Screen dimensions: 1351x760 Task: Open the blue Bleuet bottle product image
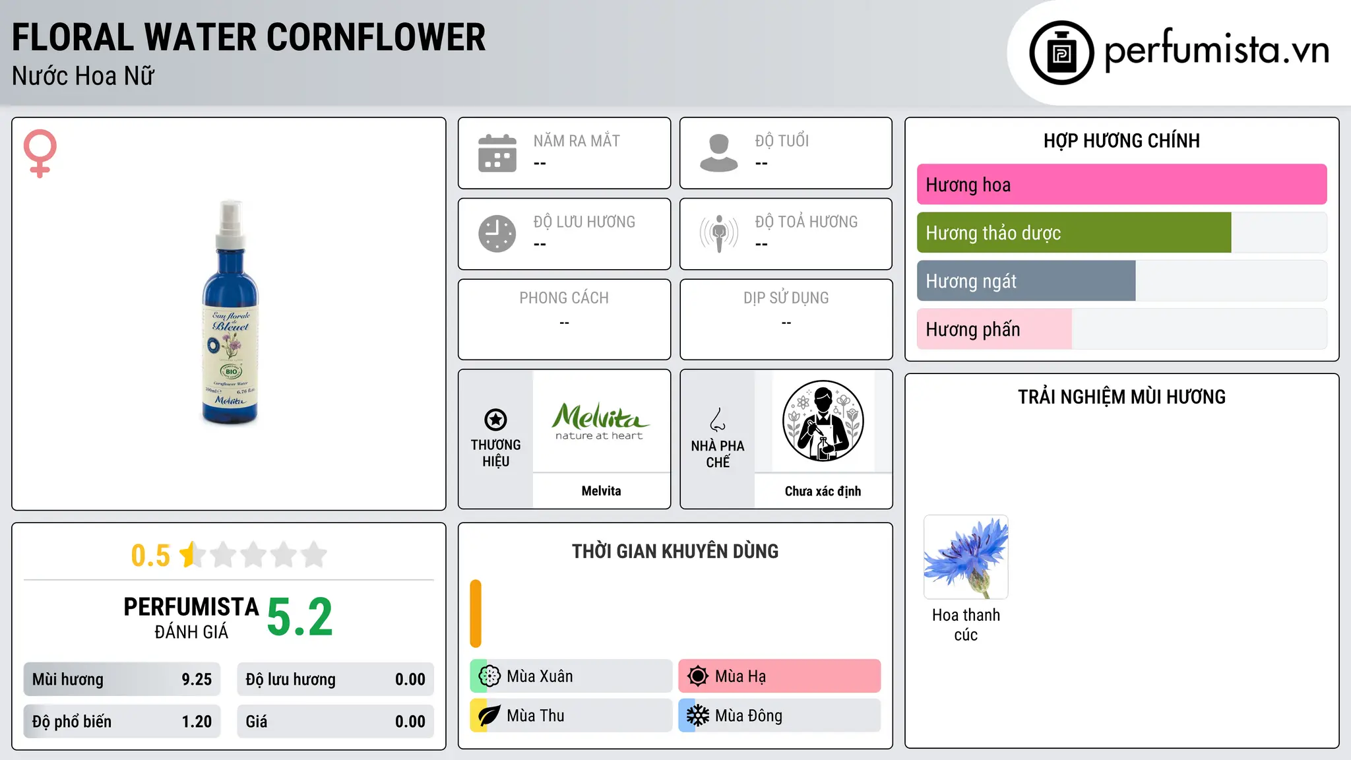pyautogui.click(x=230, y=312)
